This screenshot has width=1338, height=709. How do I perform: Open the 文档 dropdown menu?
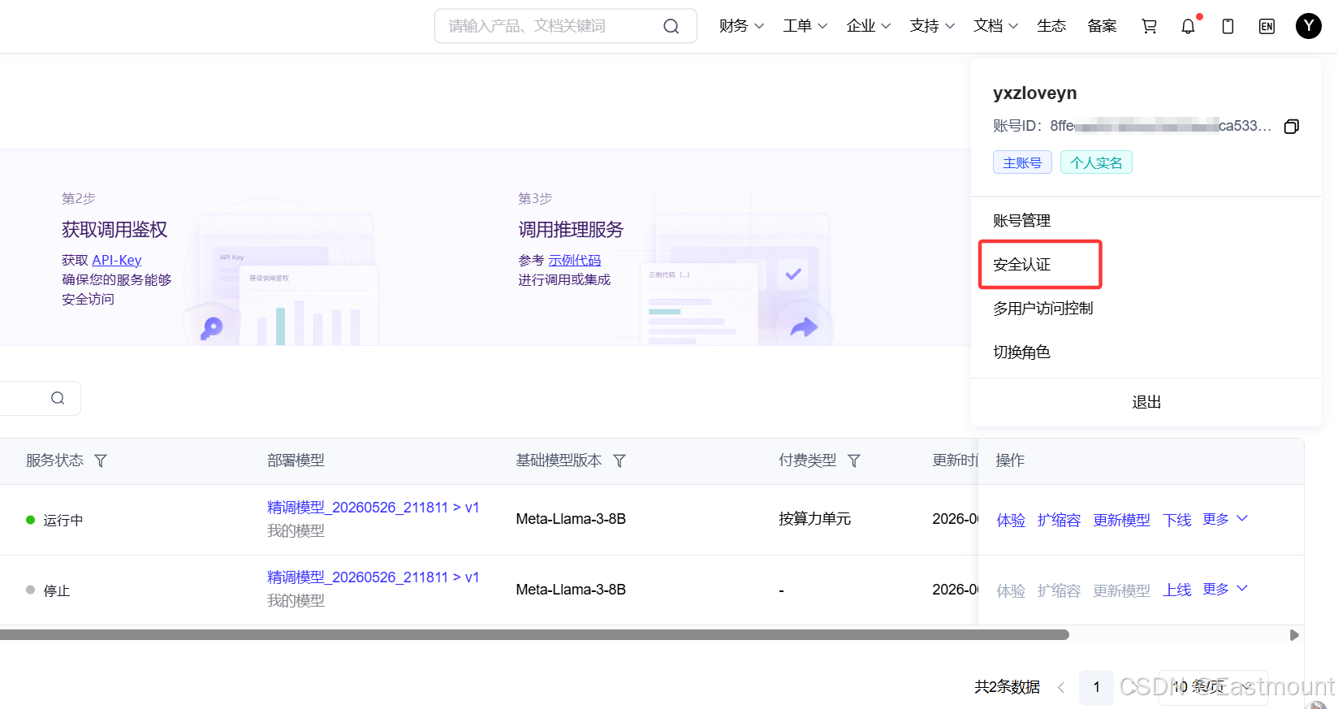pyautogui.click(x=995, y=26)
